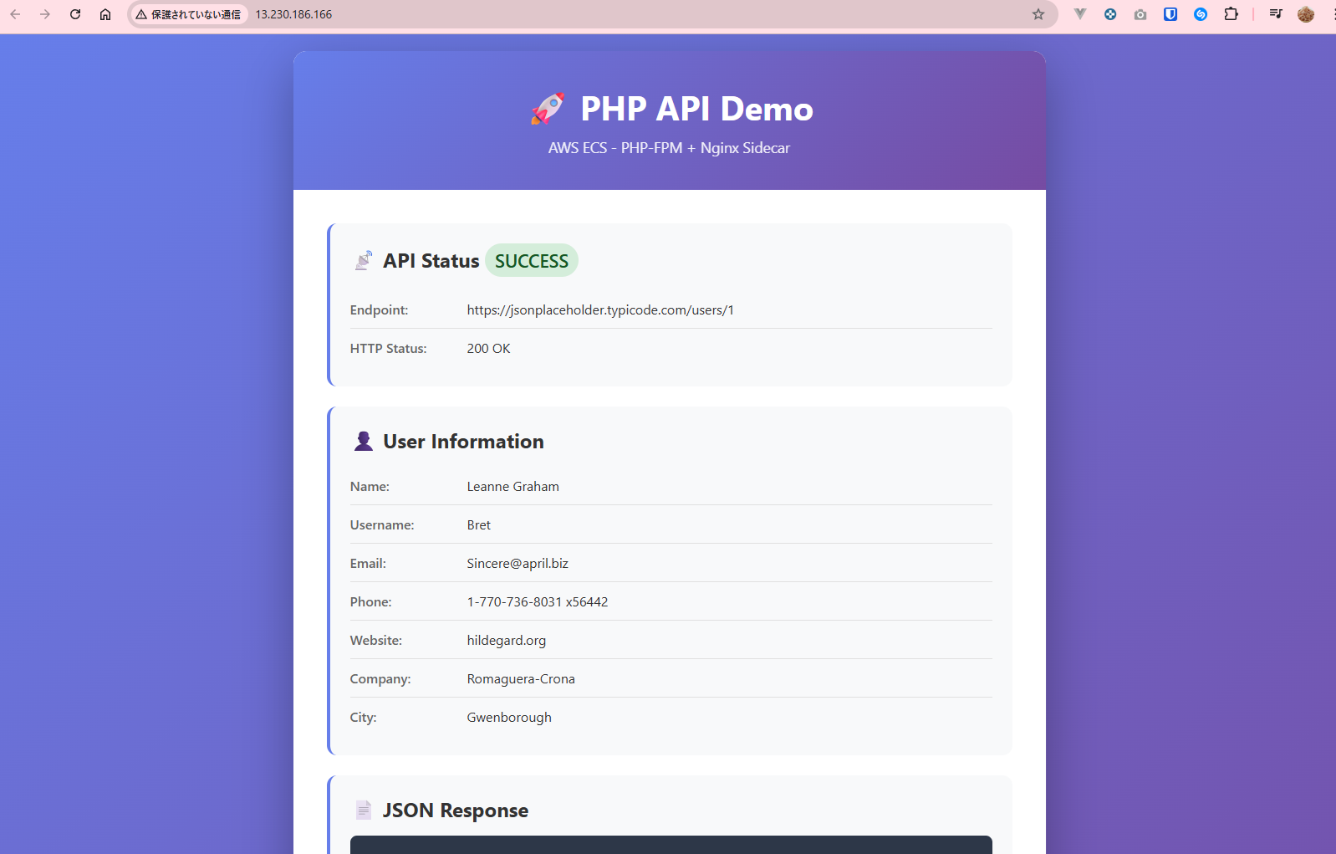This screenshot has height=854, width=1336.
Task: Bookmark this page with the star icon
Action: 1038,14
